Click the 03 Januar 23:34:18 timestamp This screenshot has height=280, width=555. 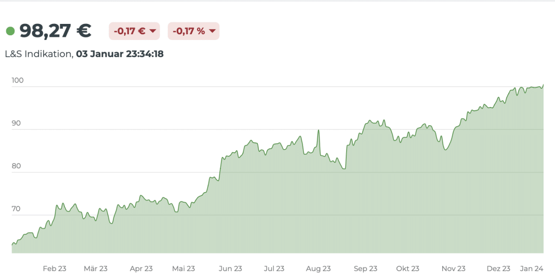coord(120,54)
